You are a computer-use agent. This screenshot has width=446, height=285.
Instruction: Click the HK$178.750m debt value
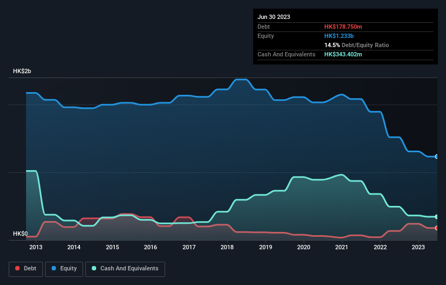[343, 27]
